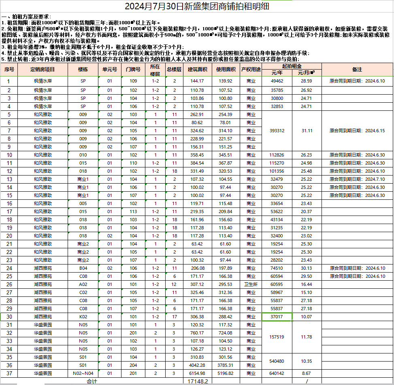
Task: Click the 备注 column header
Action: (357, 70)
